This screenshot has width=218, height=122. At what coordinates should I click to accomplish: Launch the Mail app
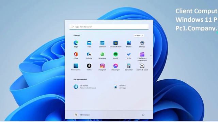(89, 44)
